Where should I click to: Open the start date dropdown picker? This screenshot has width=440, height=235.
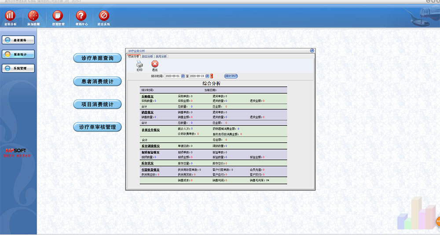[183, 76]
